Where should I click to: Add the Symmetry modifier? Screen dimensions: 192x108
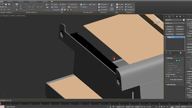tap(170, 27)
